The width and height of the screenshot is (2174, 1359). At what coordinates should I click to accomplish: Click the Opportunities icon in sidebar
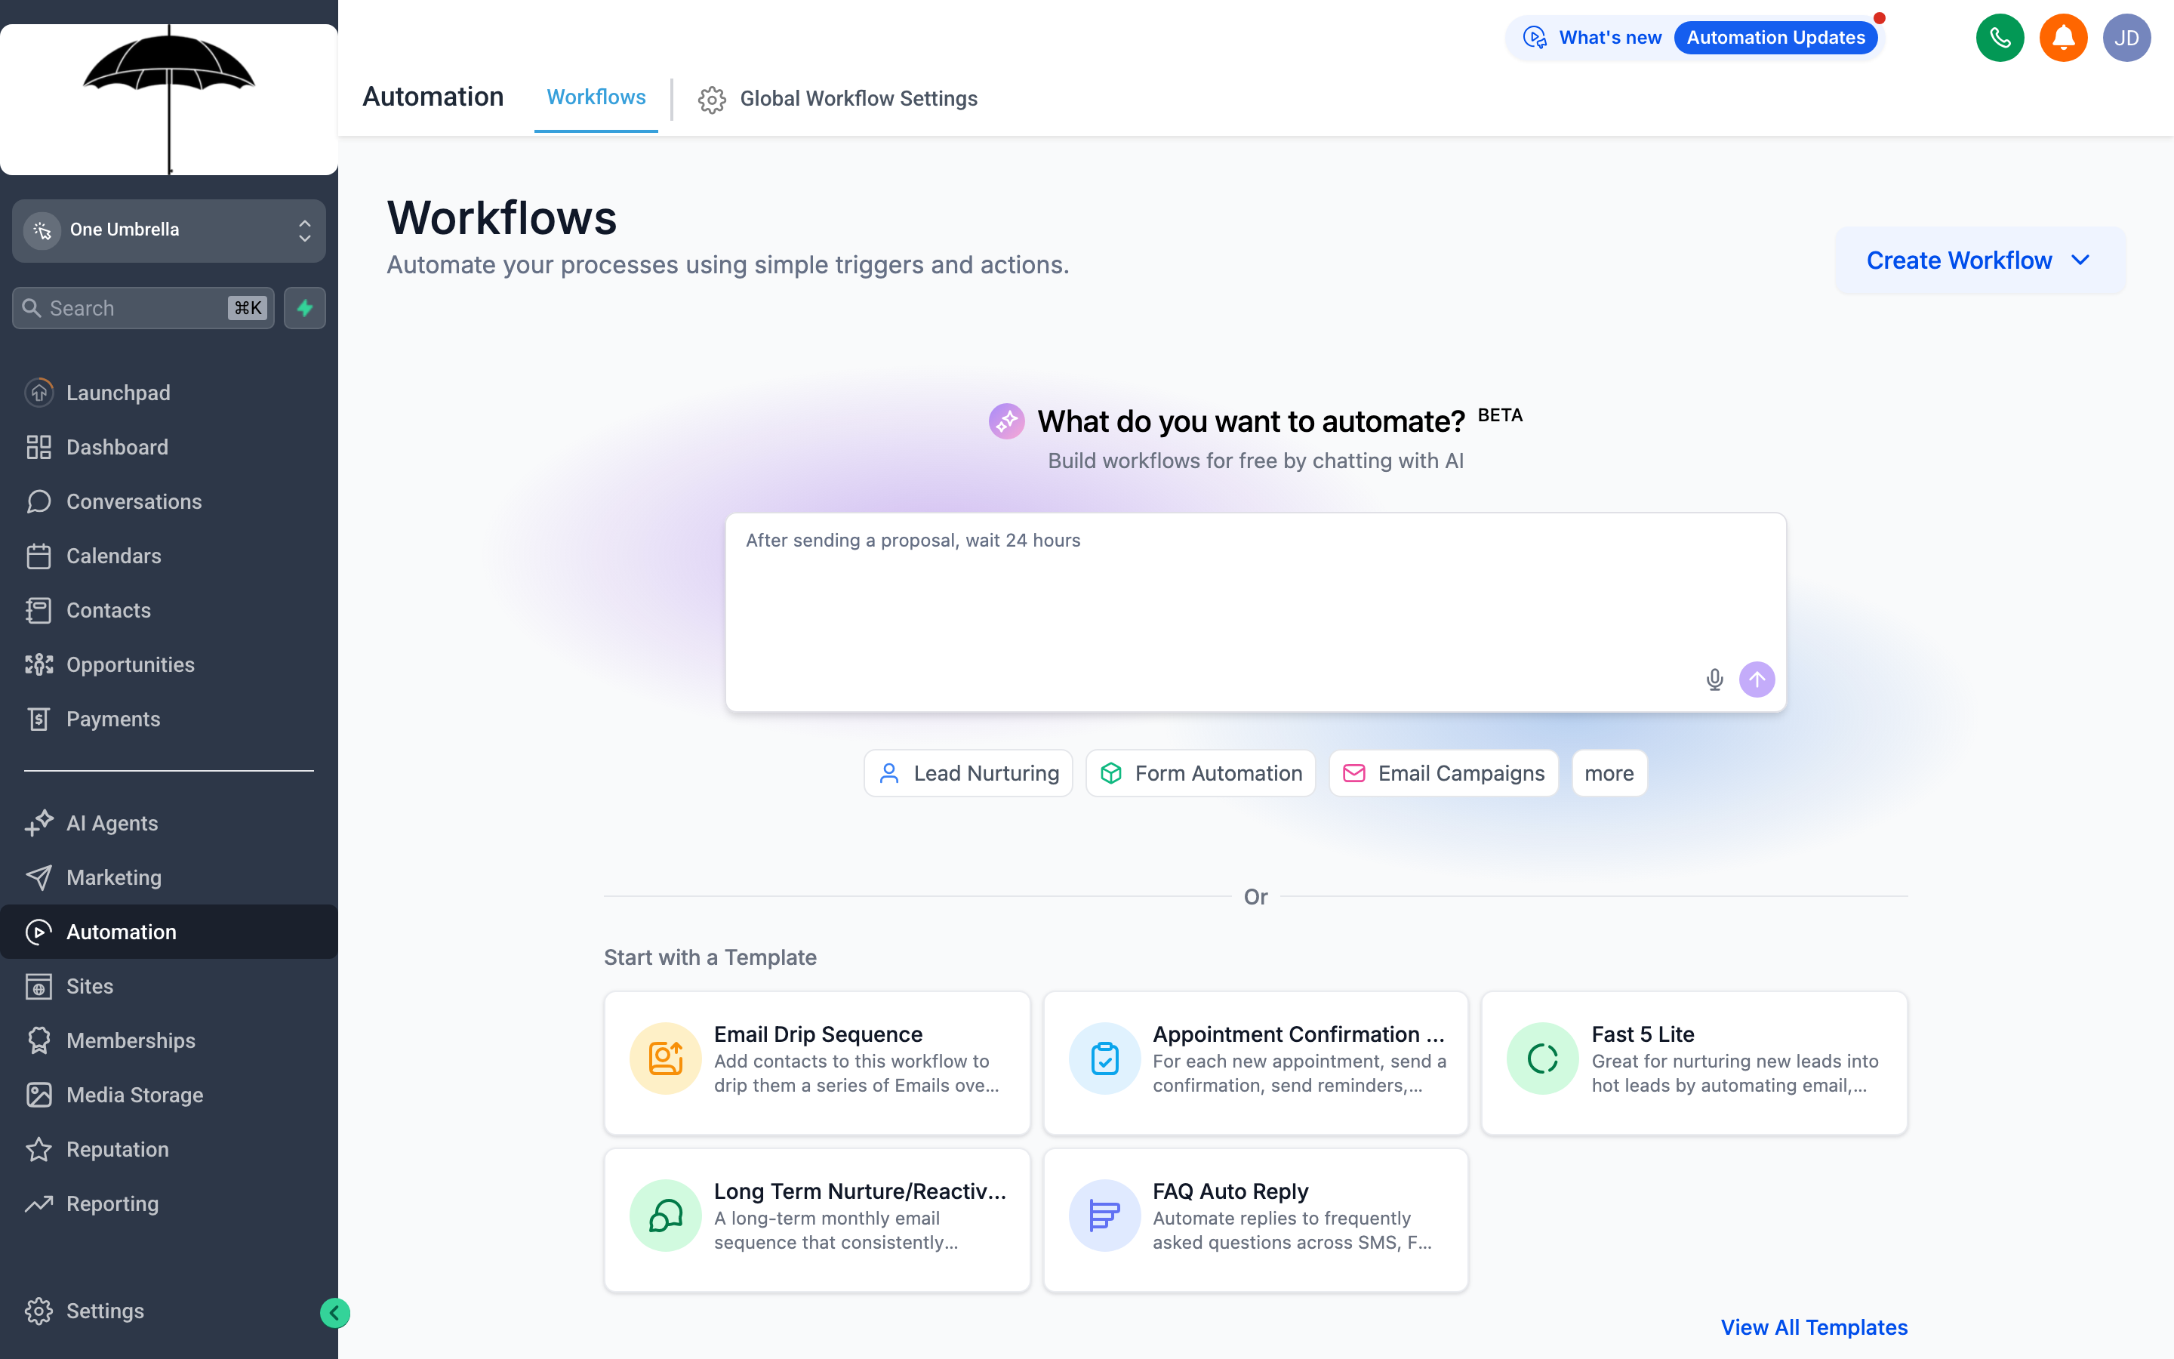pyautogui.click(x=38, y=664)
